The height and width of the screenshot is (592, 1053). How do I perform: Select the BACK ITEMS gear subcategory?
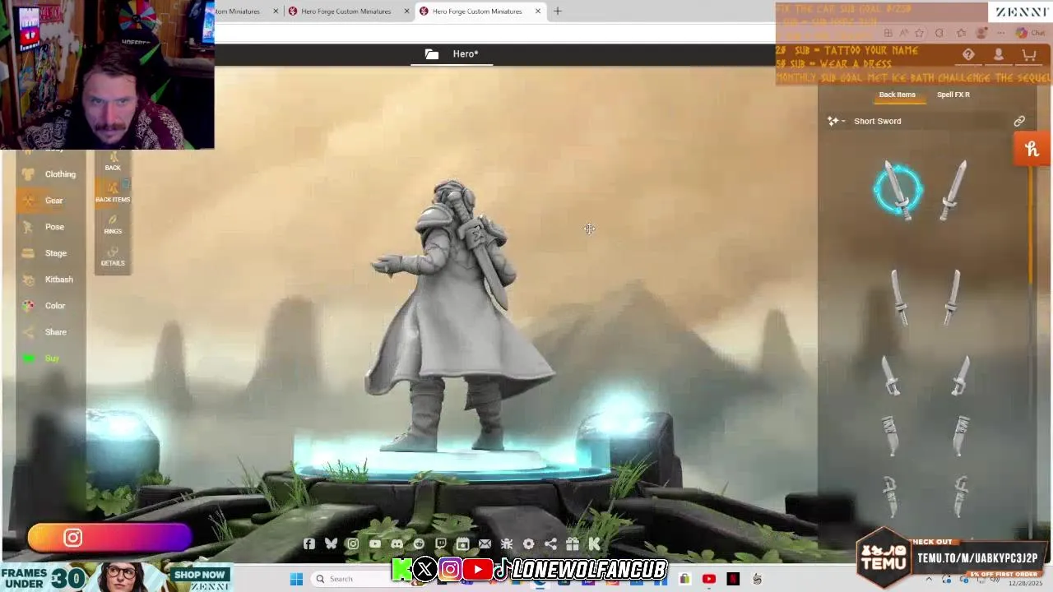pos(113,192)
